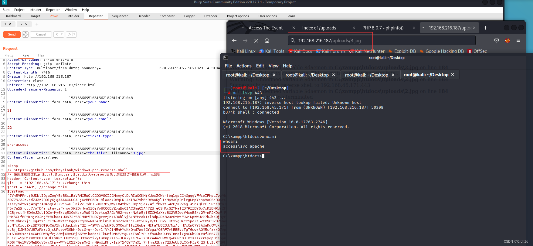533x246 pixels.
Task: Select Repeater request tab 2
Action: [x=22, y=24]
